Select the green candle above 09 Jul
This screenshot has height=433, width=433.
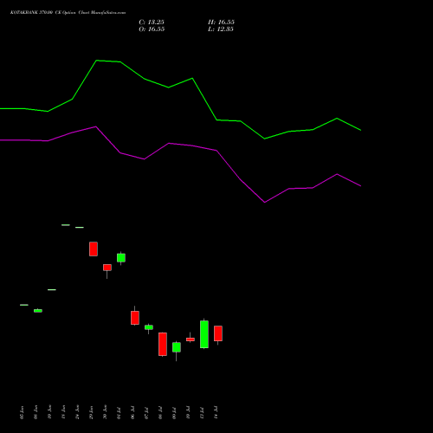point(177,347)
